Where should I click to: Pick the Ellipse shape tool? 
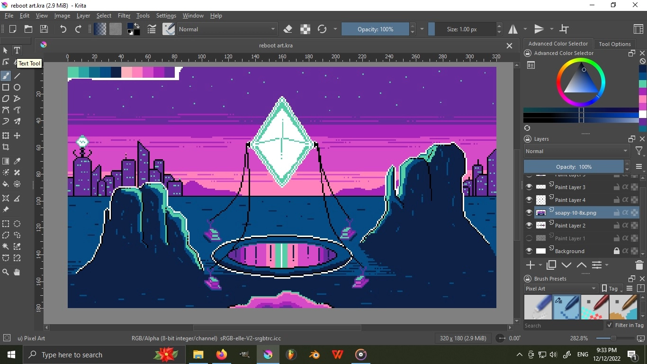(x=17, y=87)
